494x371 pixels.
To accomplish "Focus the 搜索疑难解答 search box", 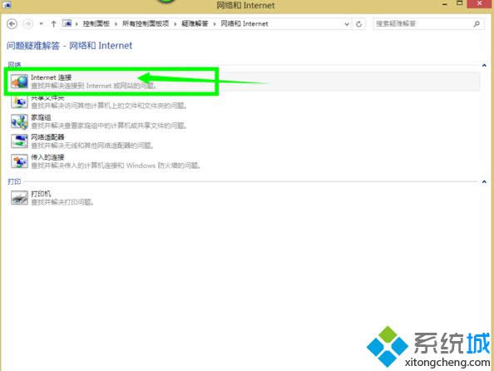I will click(422, 23).
